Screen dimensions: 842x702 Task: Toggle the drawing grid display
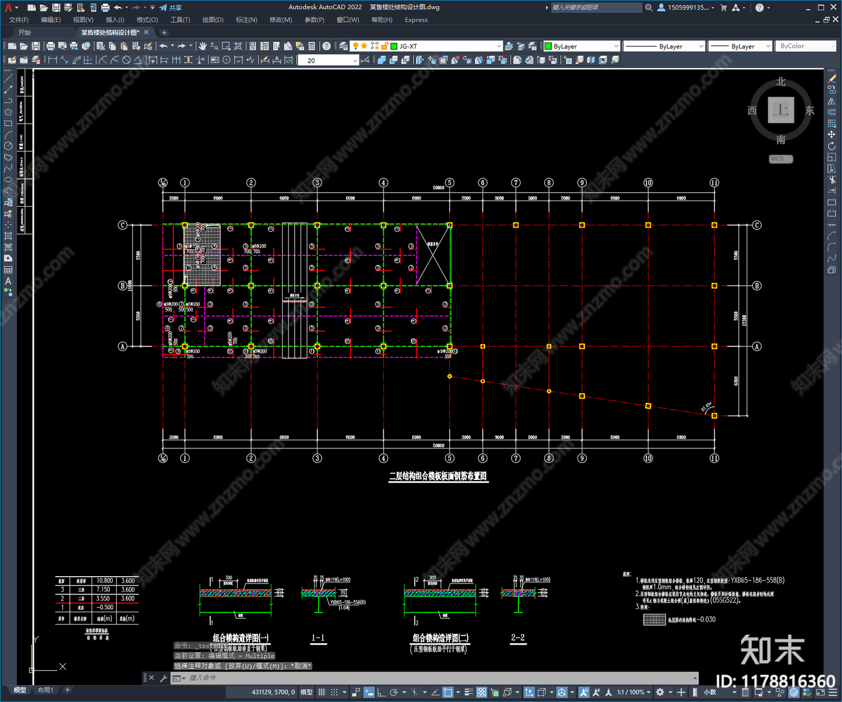click(x=322, y=692)
